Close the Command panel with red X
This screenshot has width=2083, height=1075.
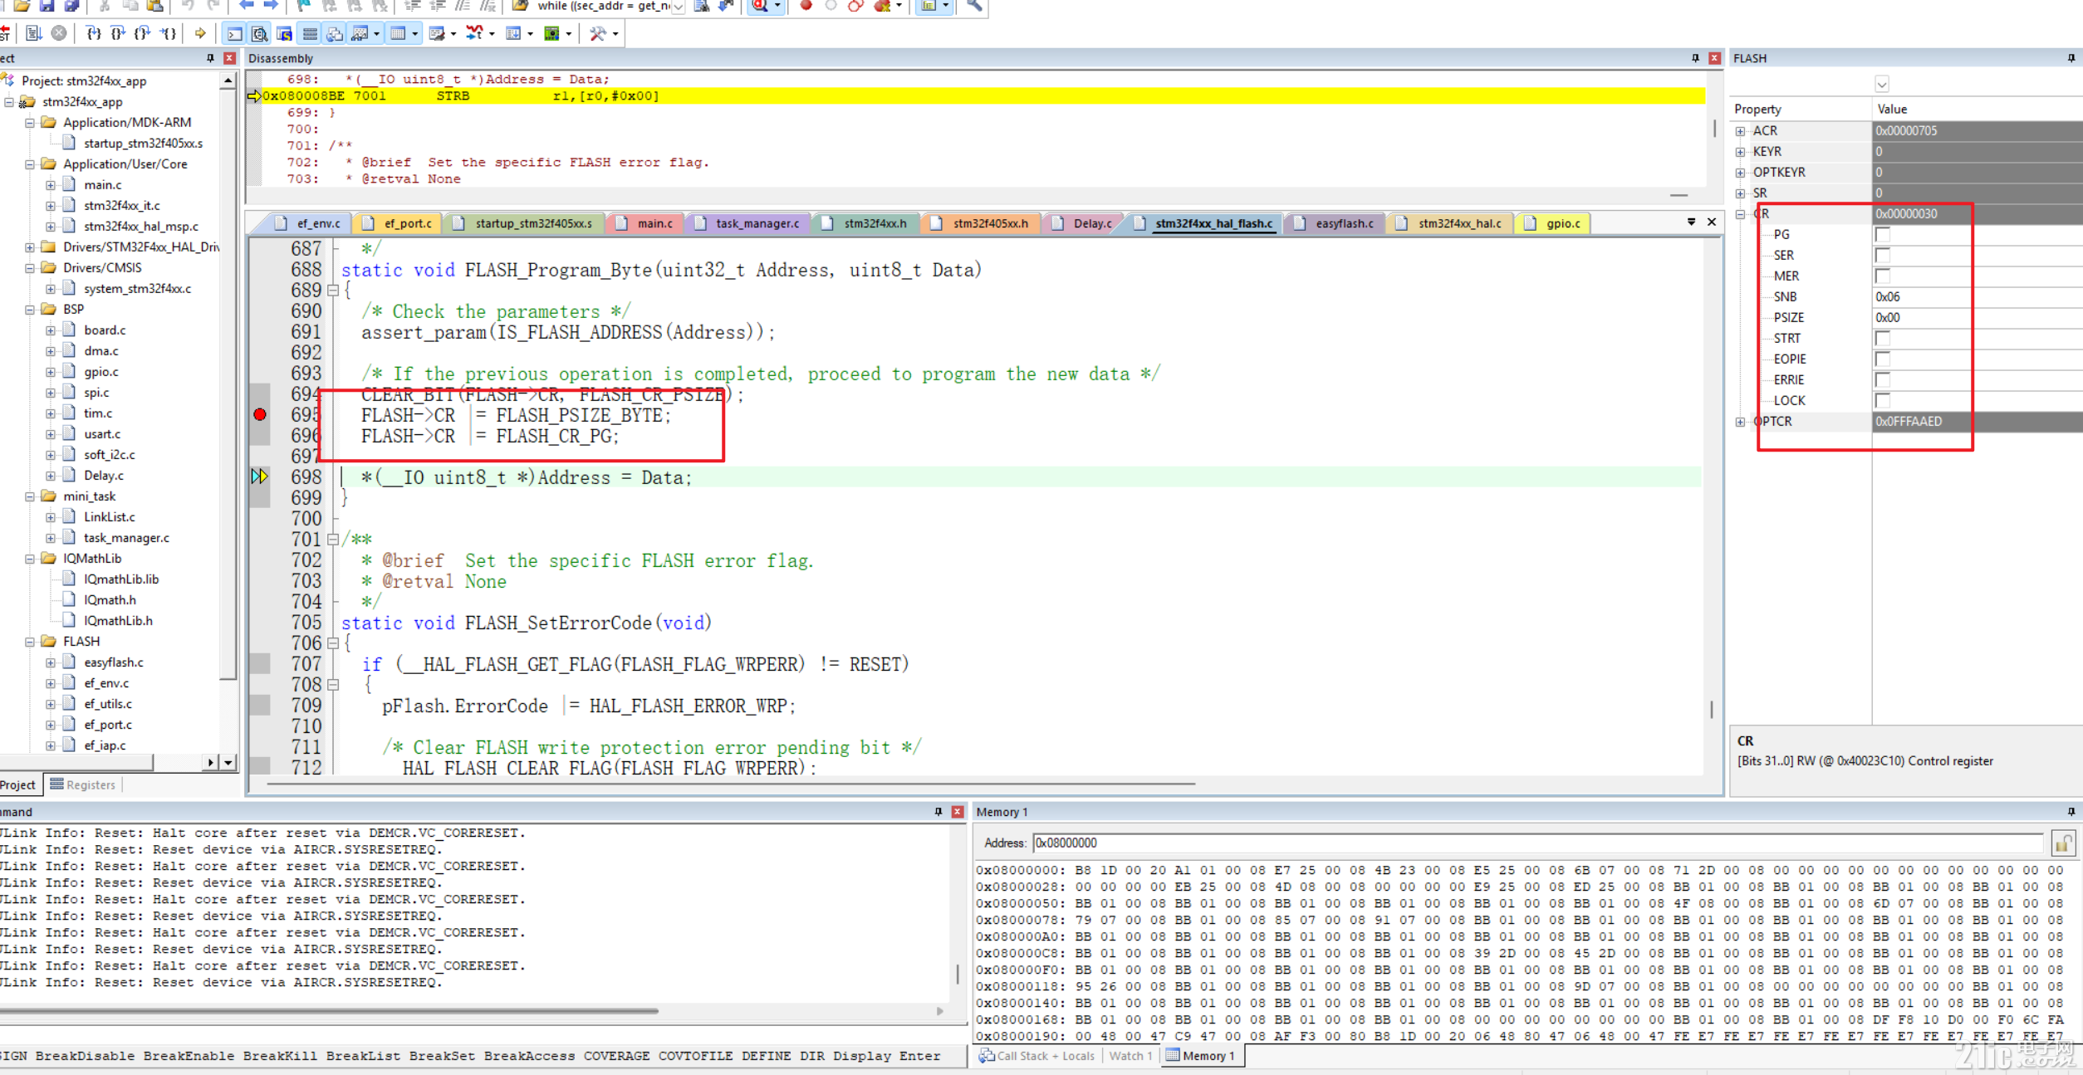(x=958, y=812)
